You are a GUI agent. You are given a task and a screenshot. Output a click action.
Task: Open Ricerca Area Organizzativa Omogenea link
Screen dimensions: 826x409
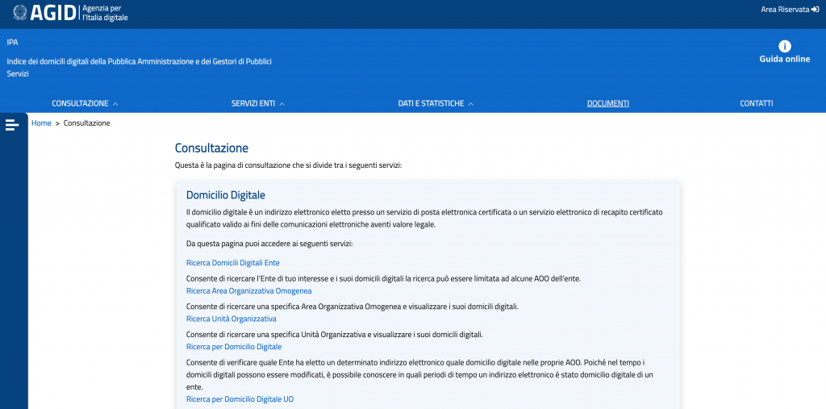pos(248,290)
